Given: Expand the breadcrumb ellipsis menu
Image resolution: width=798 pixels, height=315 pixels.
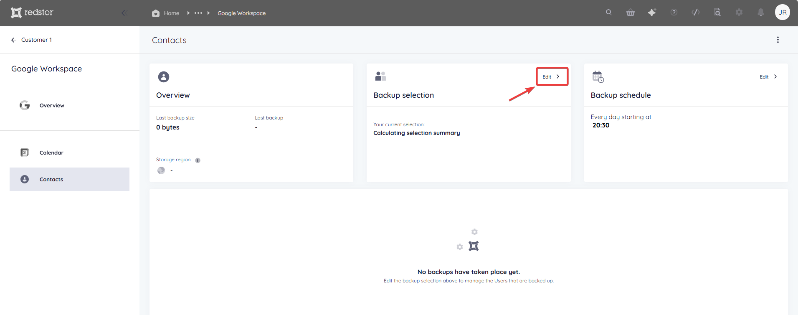Looking at the screenshot, I should (x=198, y=13).
